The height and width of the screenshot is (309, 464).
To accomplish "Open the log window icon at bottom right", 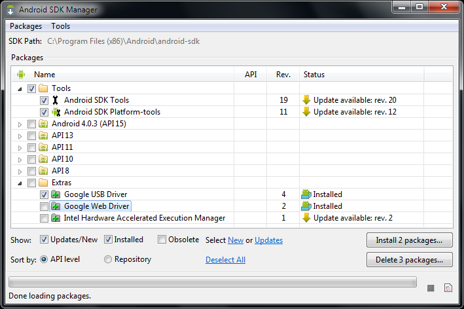I will (x=448, y=288).
